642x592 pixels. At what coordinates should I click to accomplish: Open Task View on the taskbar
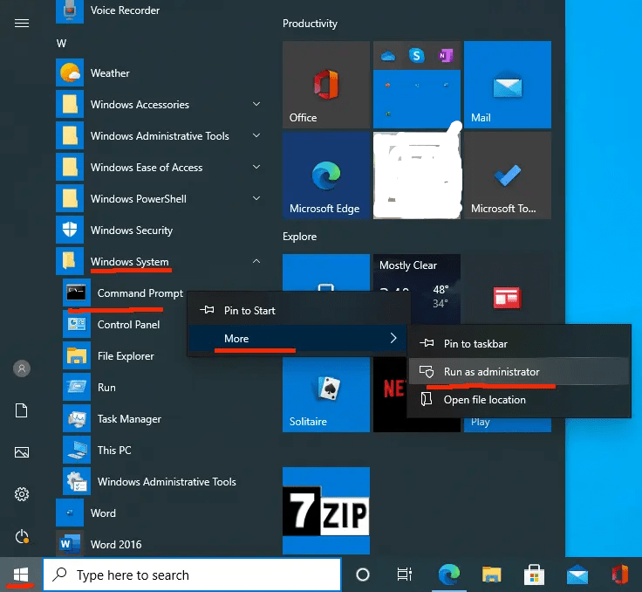pyautogui.click(x=405, y=575)
